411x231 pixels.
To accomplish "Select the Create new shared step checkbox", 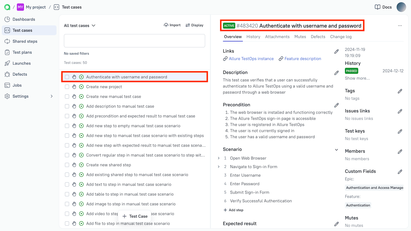I will coord(67,165).
